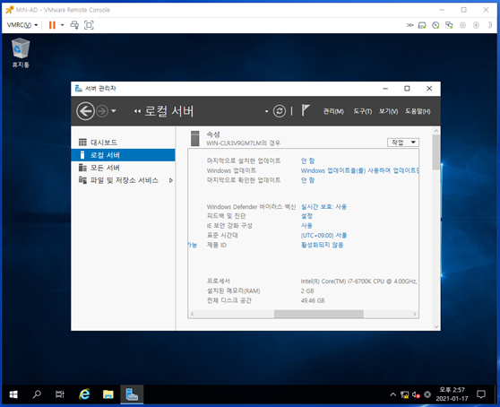
Task: Open the notifications flag
Action: (306, 110)
